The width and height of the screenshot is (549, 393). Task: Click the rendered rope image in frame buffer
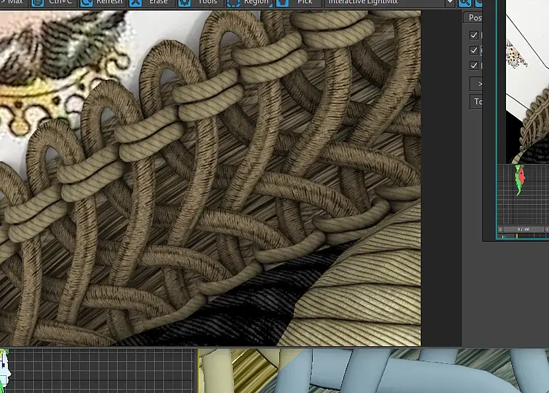[210, 178]
